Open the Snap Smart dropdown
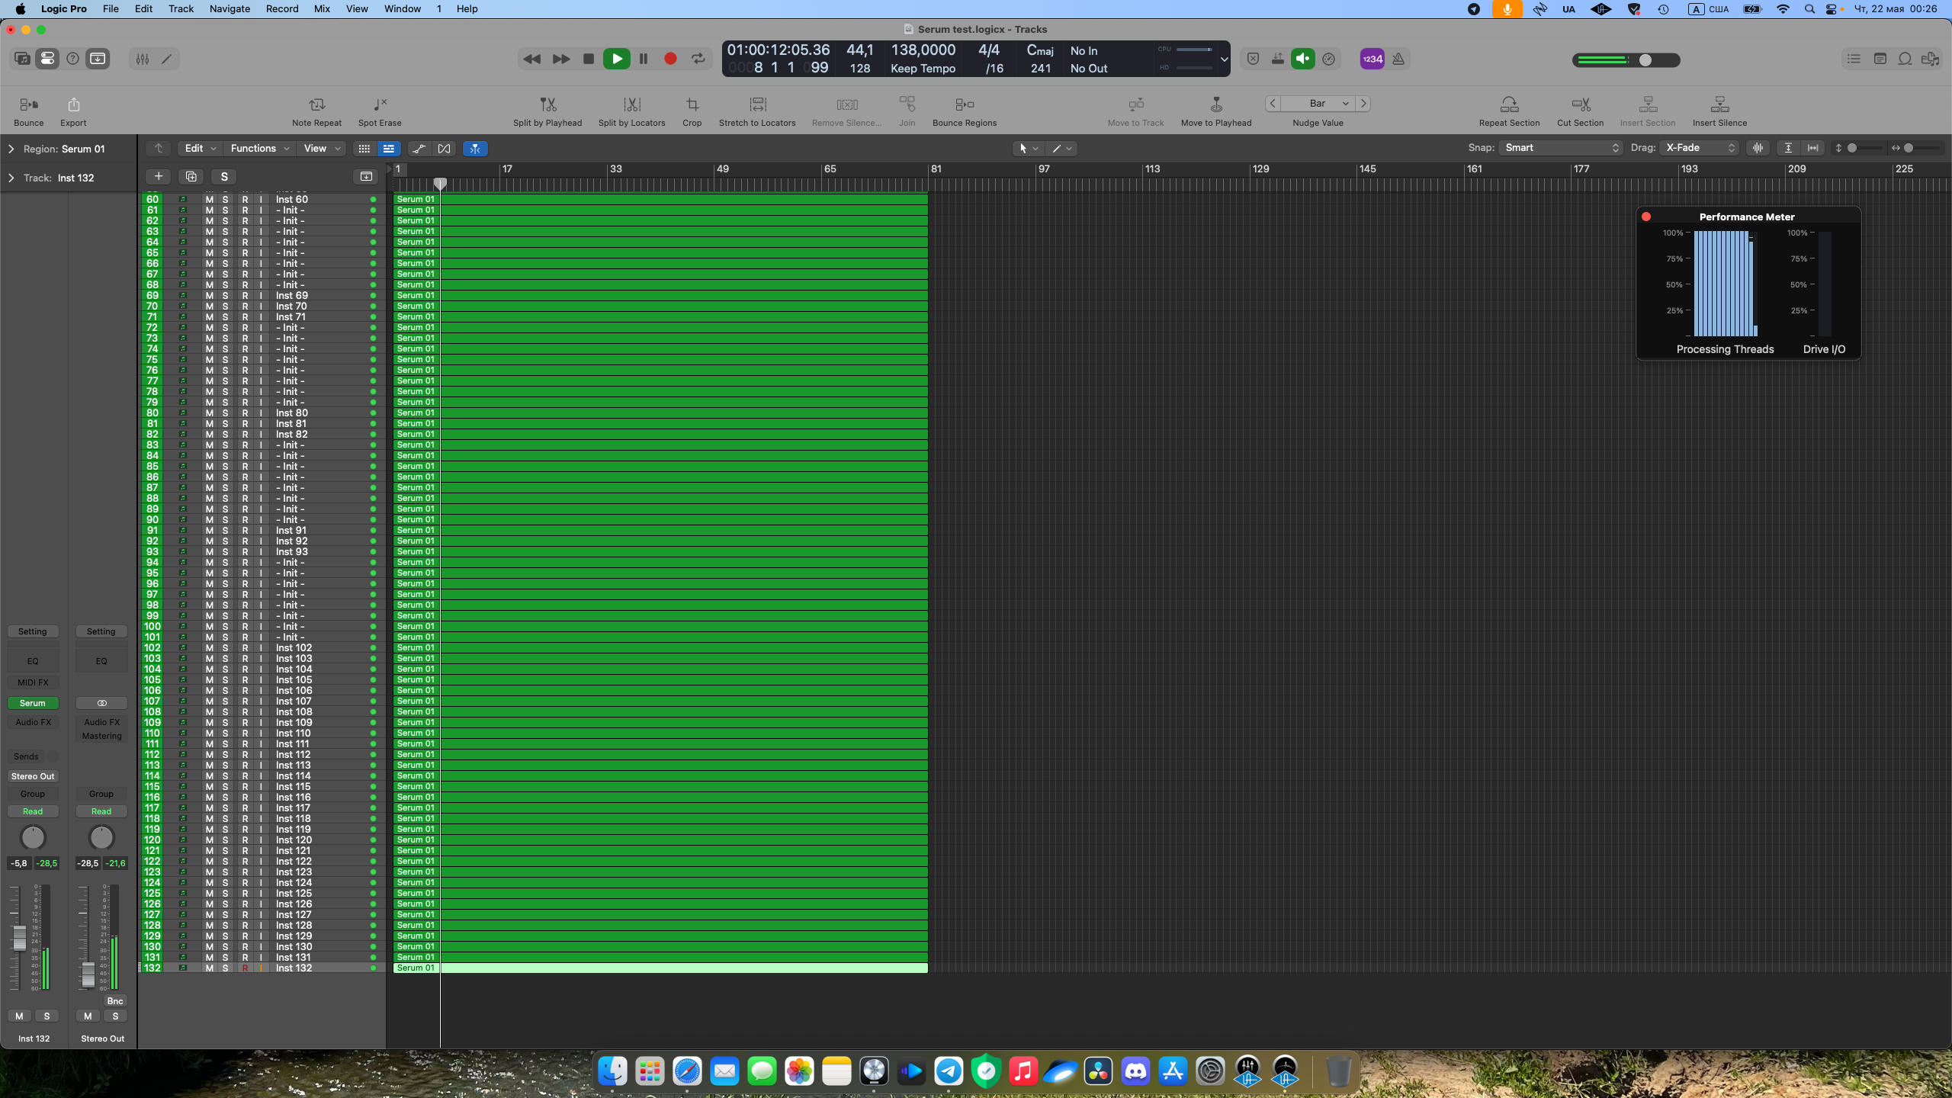 pos(1561,148)
